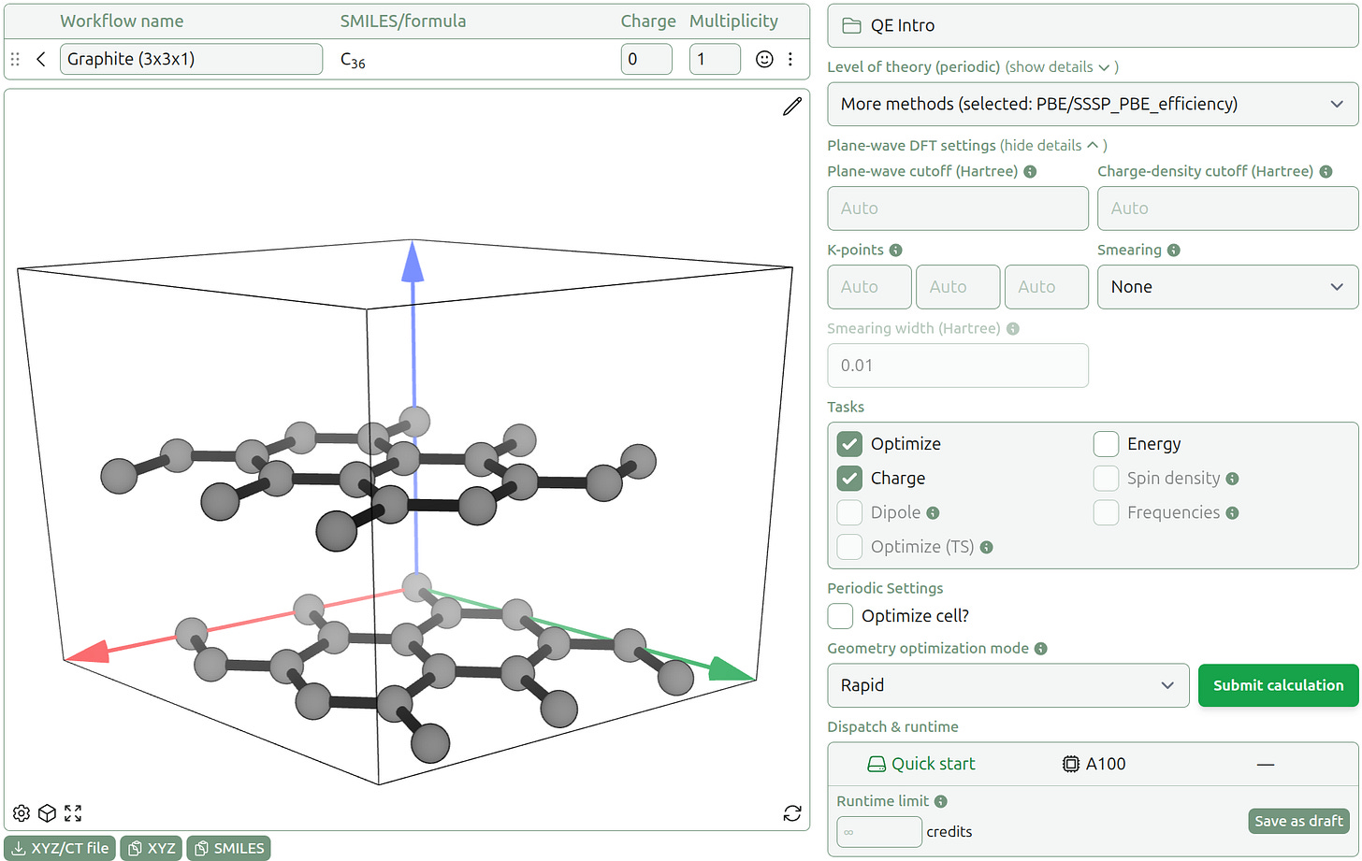Image resolution: width=1362 pixels, height=861 pixels.
Task: Click info icon next to Optimize (TS)
Action: [986, 548]
